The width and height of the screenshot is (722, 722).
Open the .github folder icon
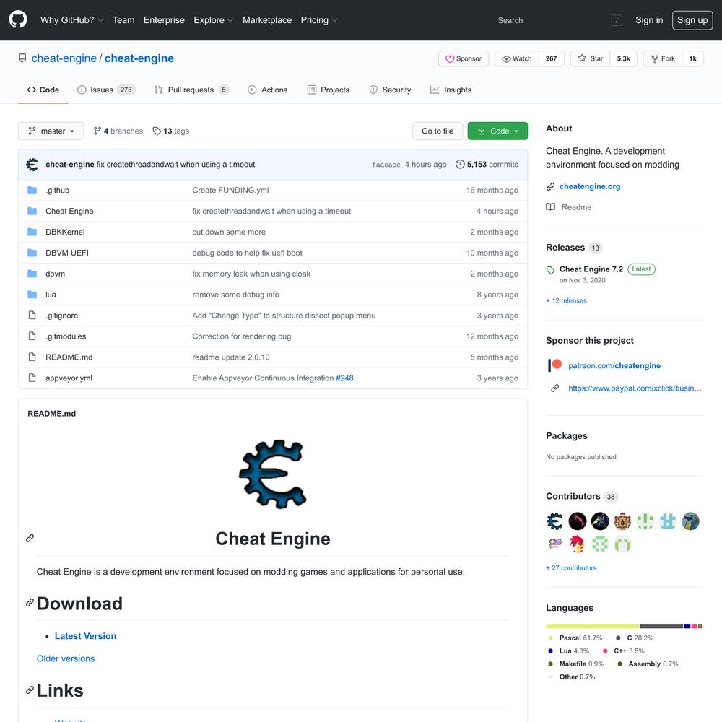coord(32,190)
